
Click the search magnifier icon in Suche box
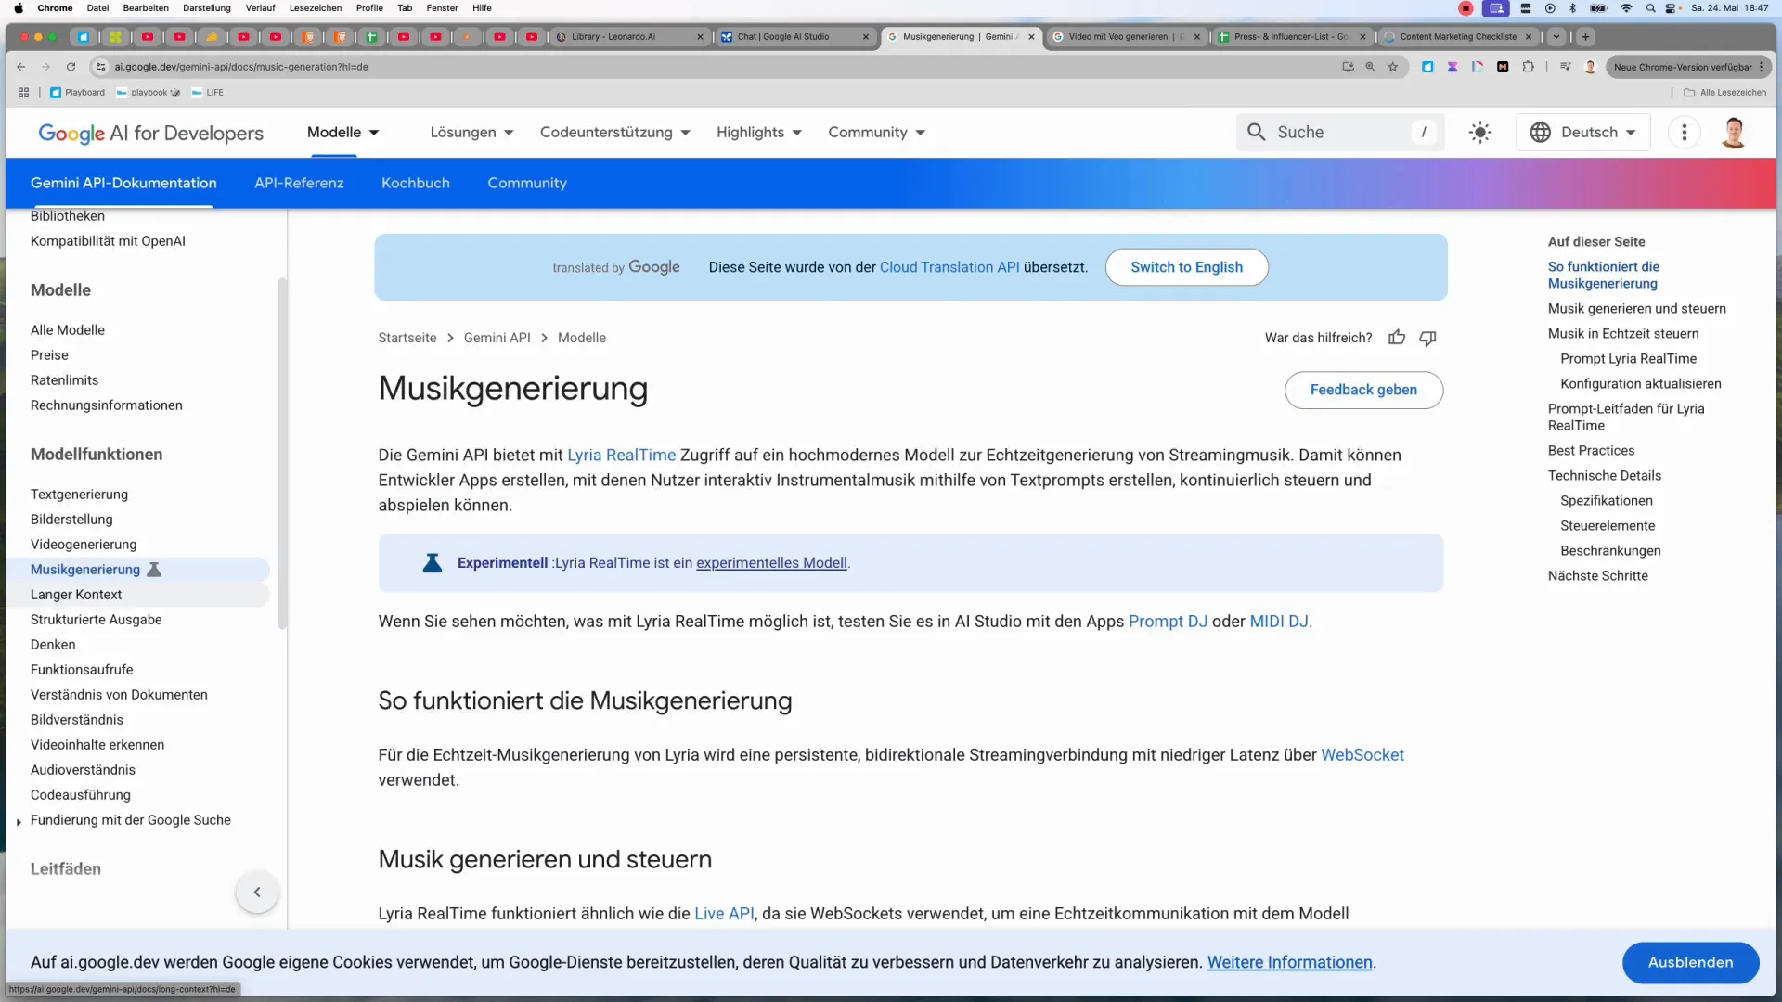coord(1256,133)
